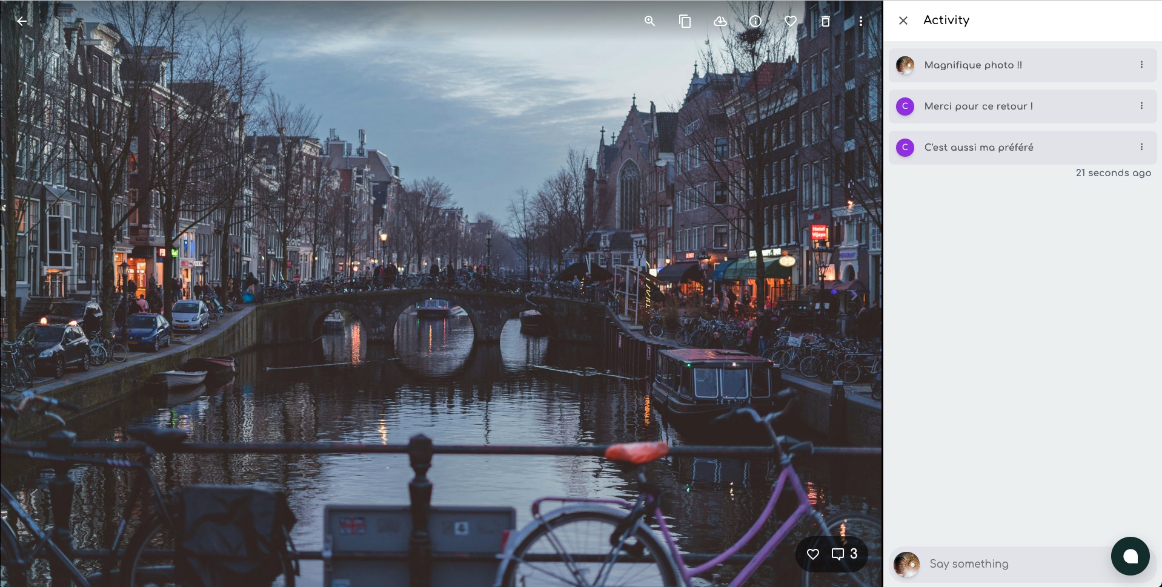This screenshot has height=587, width=1162.
Task: Delete the photo with trash icon
Action: tap(826, 21)
